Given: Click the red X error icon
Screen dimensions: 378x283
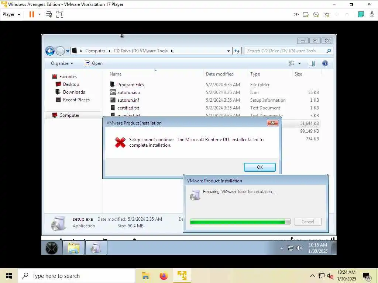Looking at the screenshot, I should click(x=120, y=143).
